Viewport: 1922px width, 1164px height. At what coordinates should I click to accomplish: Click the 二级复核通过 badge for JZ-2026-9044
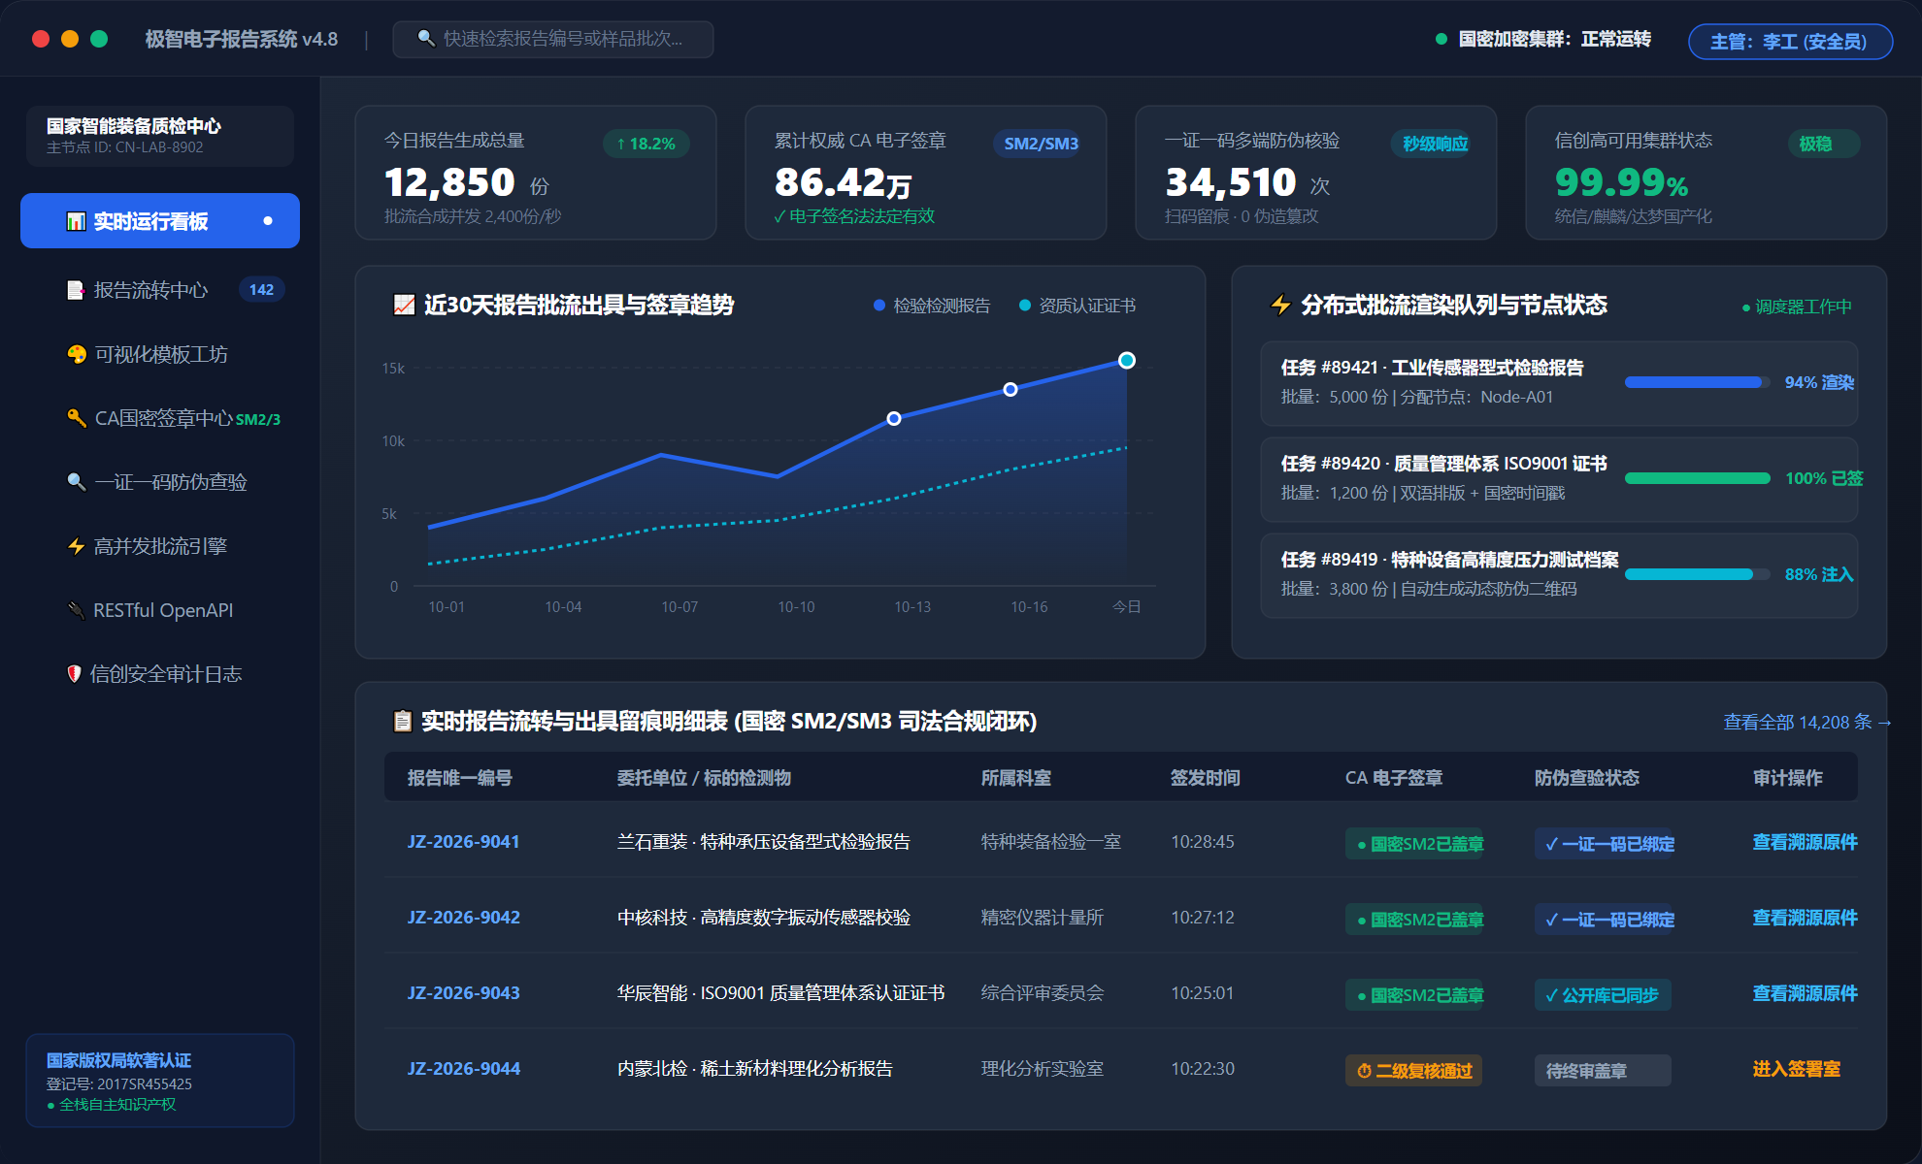[x=1413, y=1071]
